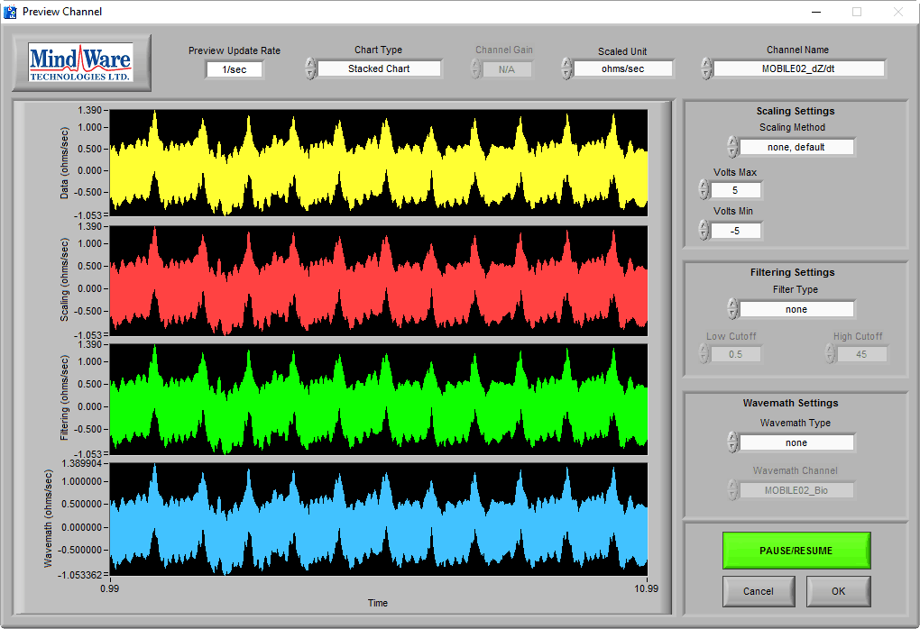This screenshot has height=629, width=920.
Task: Confirm with the OK button
Action: [839, 591]
